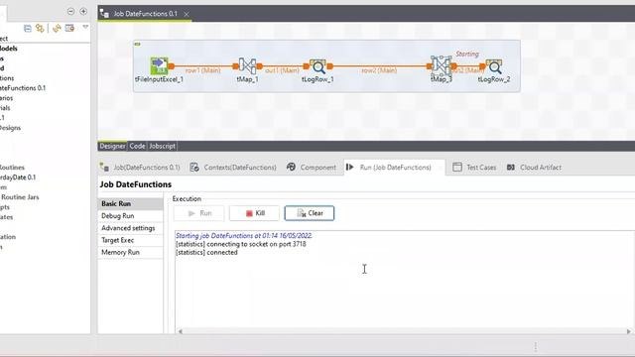Select the tLogRow_2 component

(494, 66)
